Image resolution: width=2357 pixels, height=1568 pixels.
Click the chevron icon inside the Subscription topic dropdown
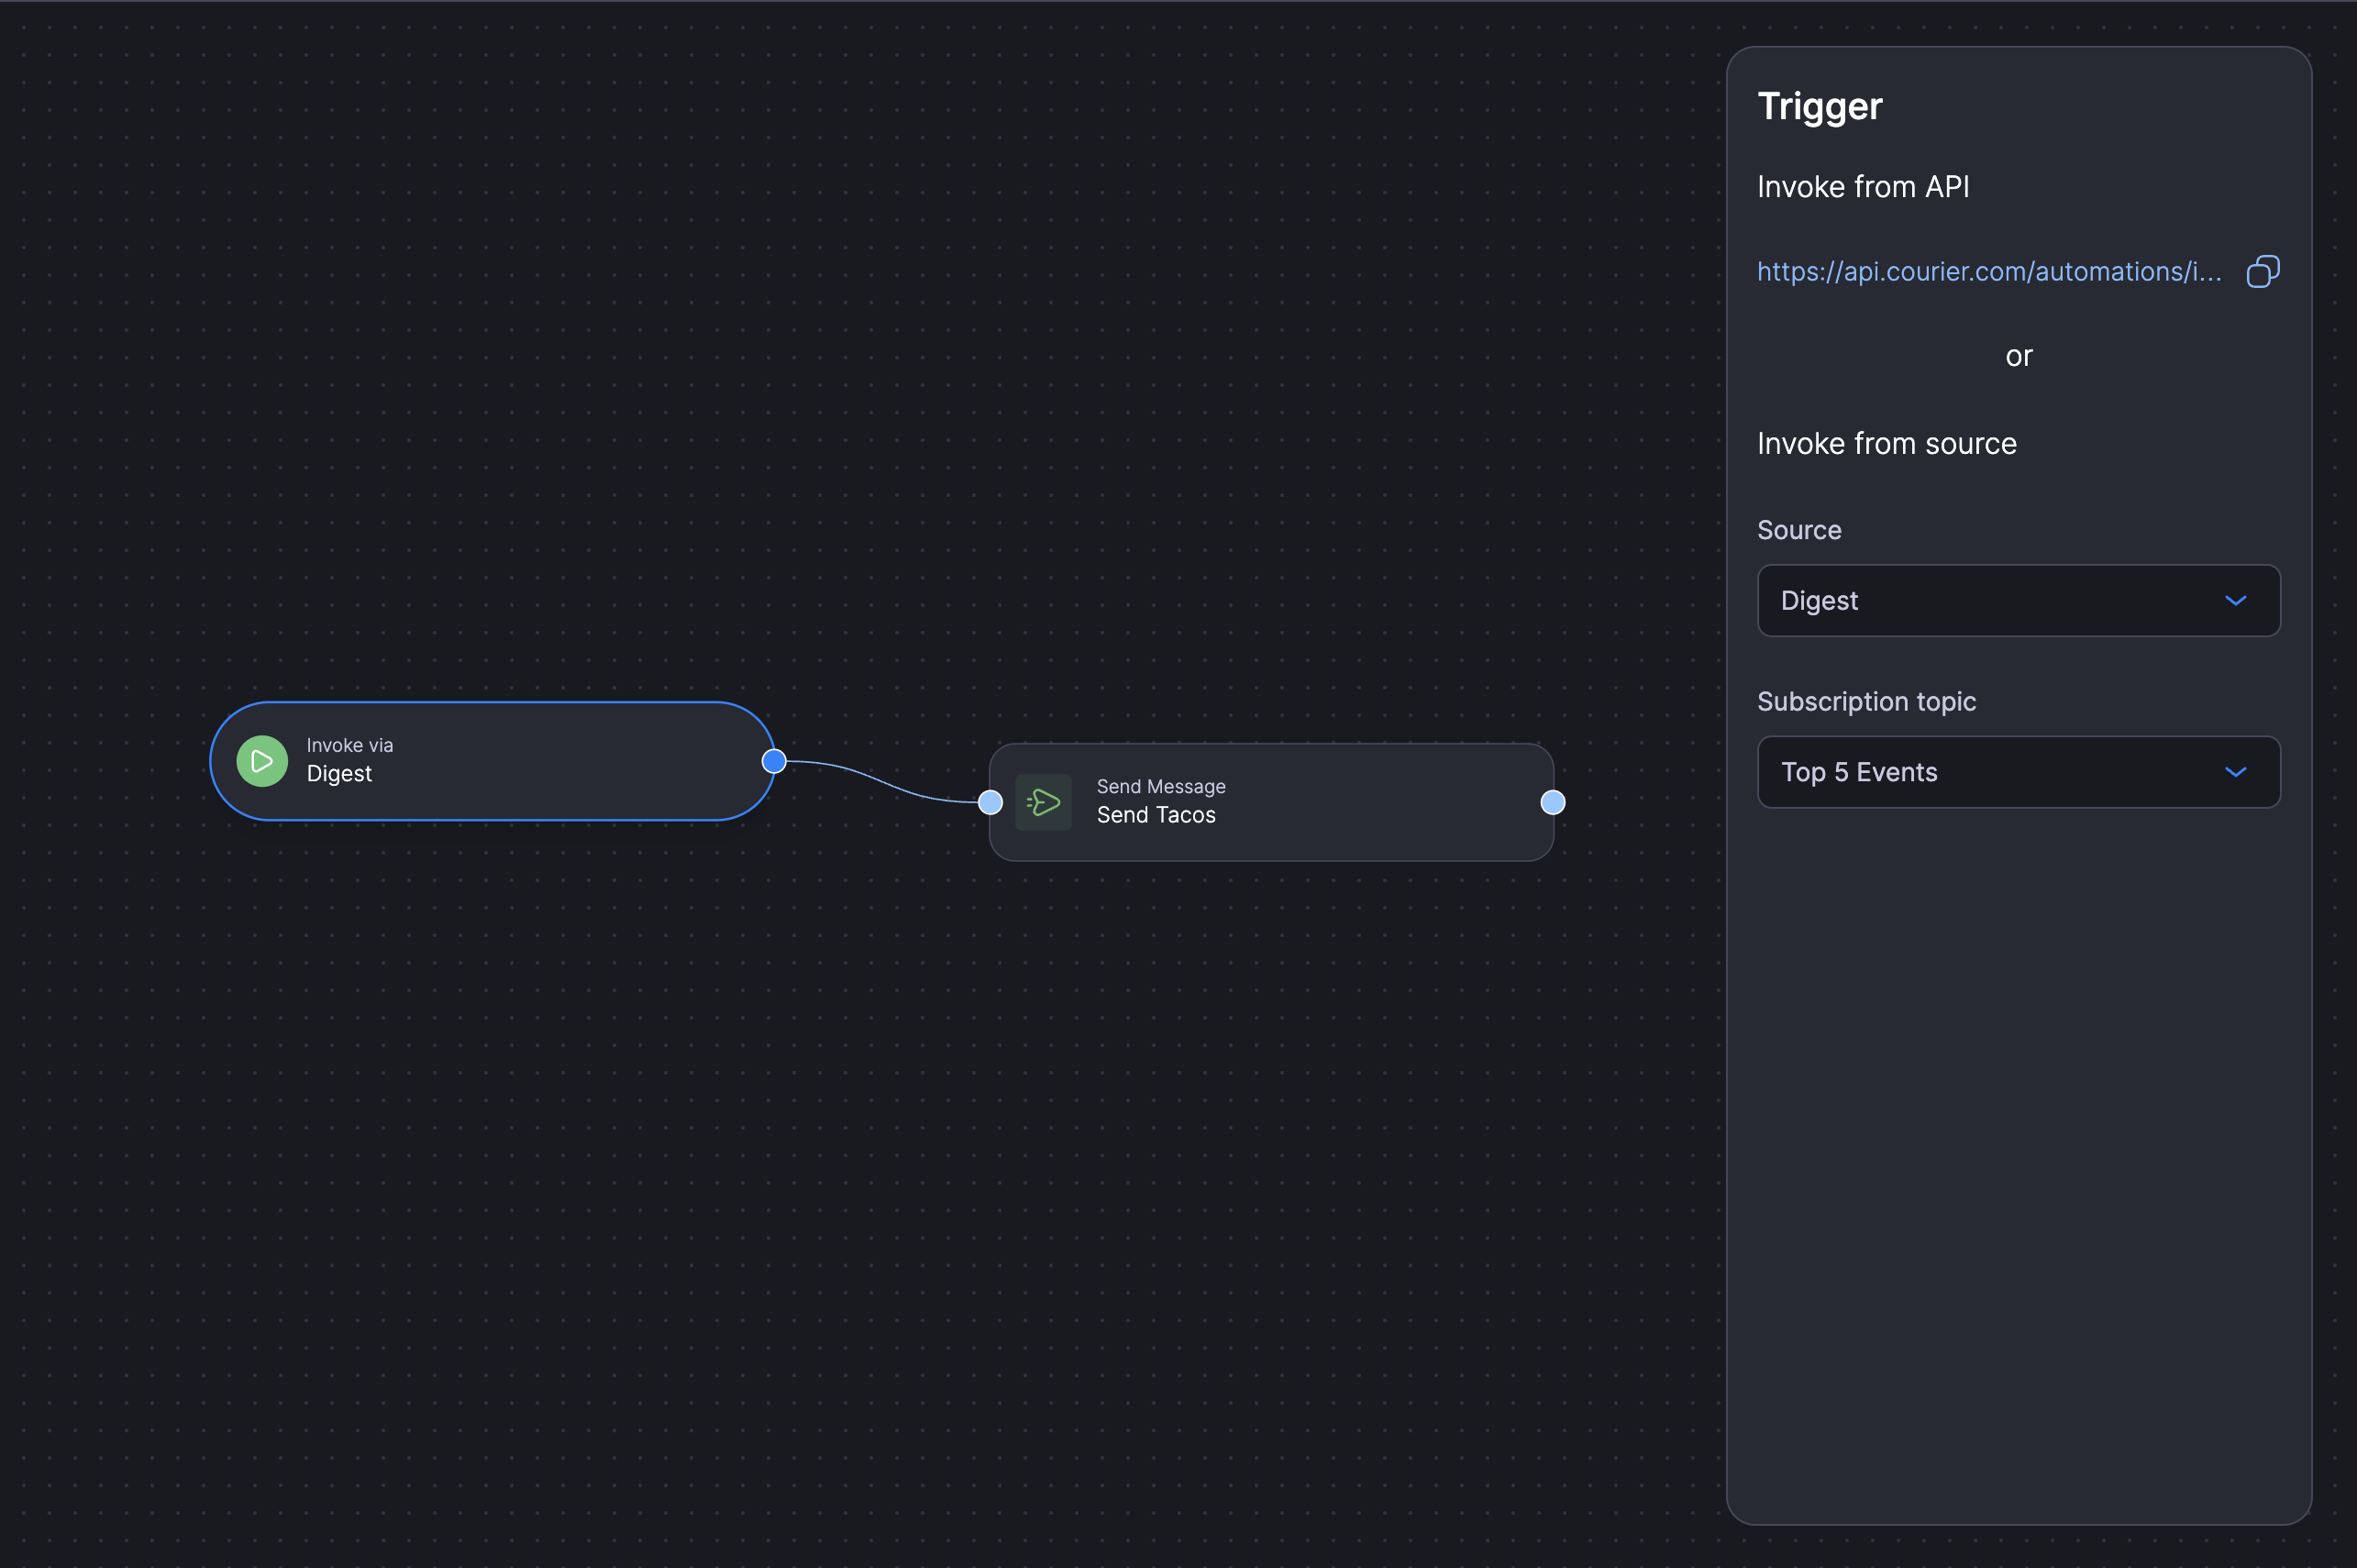click(2236, 772)
